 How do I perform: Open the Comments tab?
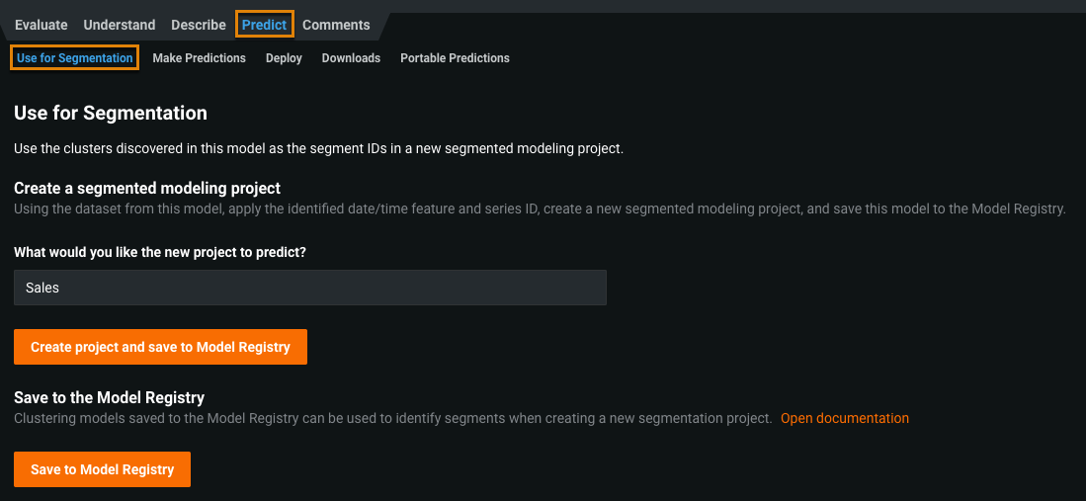336,25
